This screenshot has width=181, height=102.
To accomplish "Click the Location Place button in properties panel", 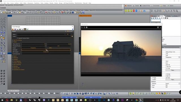I will 173,80.
